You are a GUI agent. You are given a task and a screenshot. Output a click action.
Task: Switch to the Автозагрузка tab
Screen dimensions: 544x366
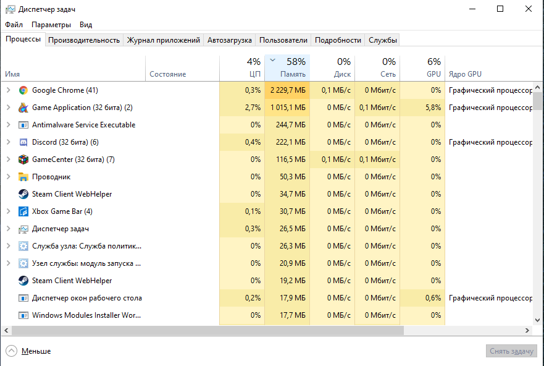(x=229, y=40)
